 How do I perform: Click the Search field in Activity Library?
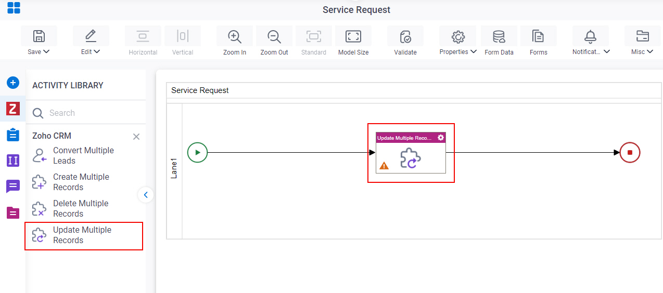[86, 113]
